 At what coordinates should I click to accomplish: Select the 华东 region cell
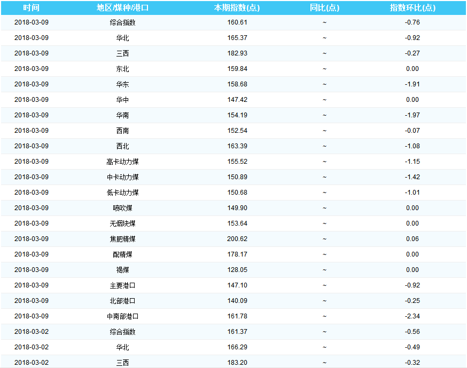(122, 84)
